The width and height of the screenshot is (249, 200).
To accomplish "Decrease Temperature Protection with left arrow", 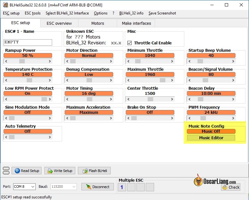I will [6, 80].
